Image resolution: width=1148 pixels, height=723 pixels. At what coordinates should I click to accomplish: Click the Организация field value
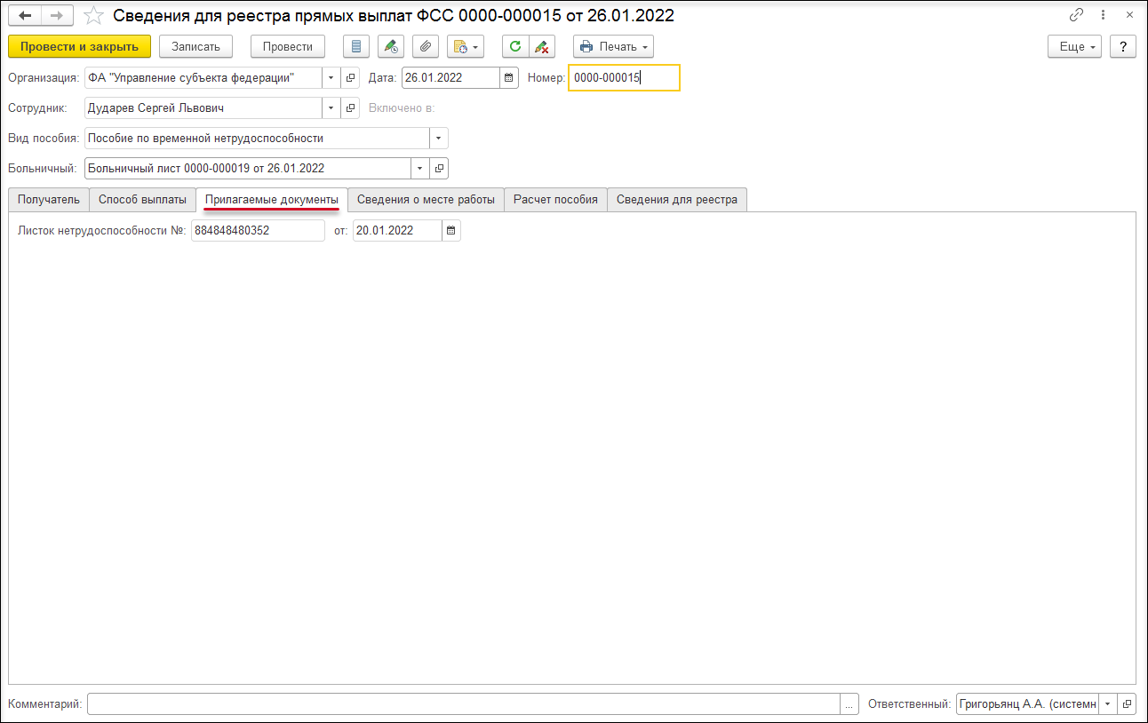point(203,78)
